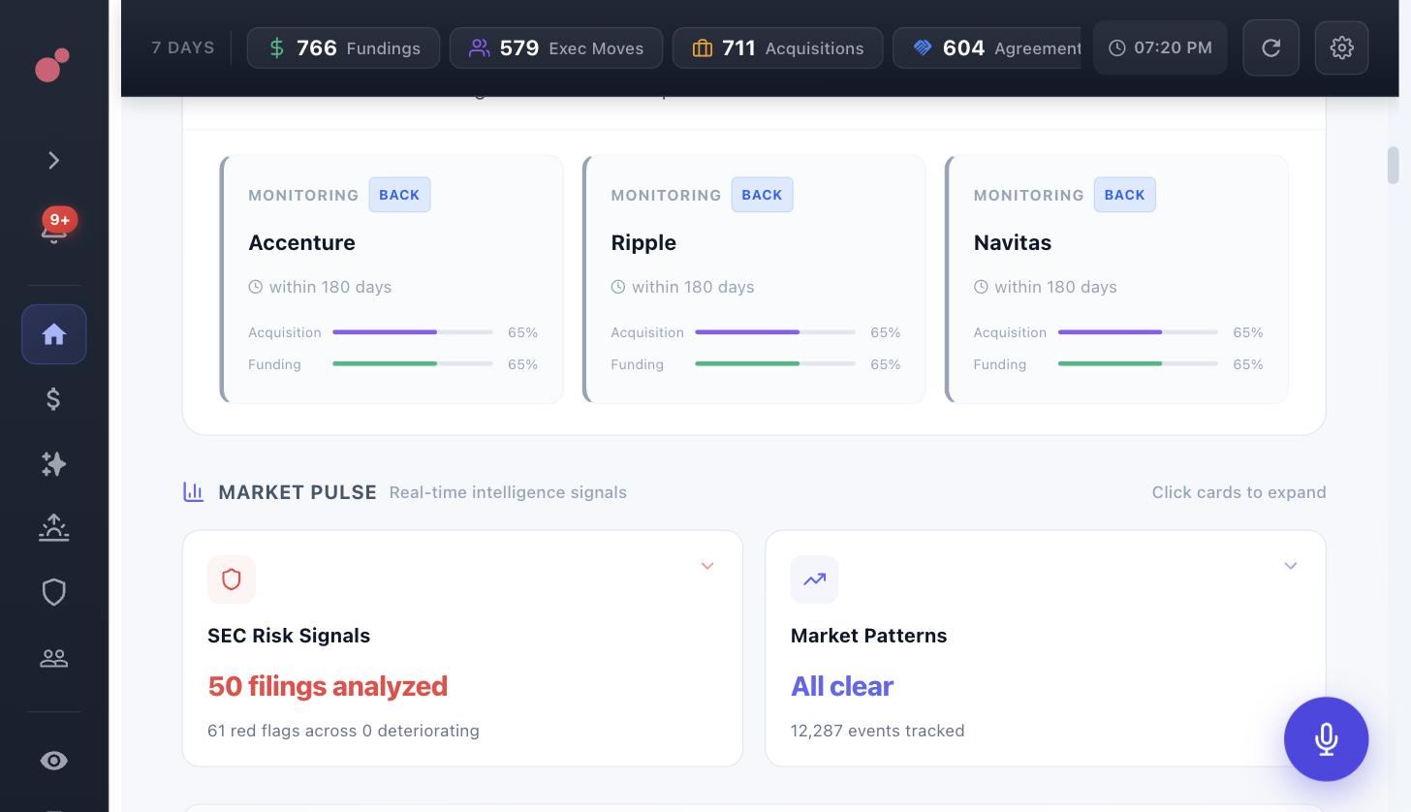Click the BACK badge on Accenture card
1411x812 pixels.
[x=399, y=195]
